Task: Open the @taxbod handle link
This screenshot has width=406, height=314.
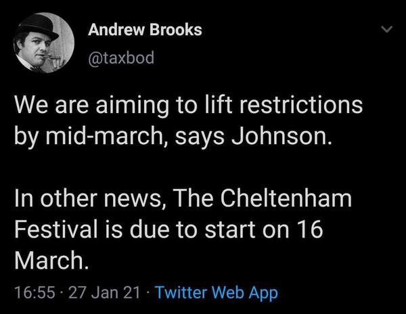Action: coord(122,58)
